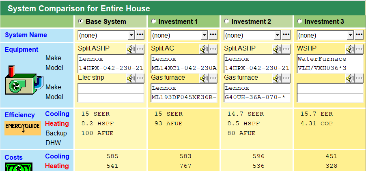Open Investment 3 system name dropdown
Screen dimensions: 366x171
(x=350, y=35)
